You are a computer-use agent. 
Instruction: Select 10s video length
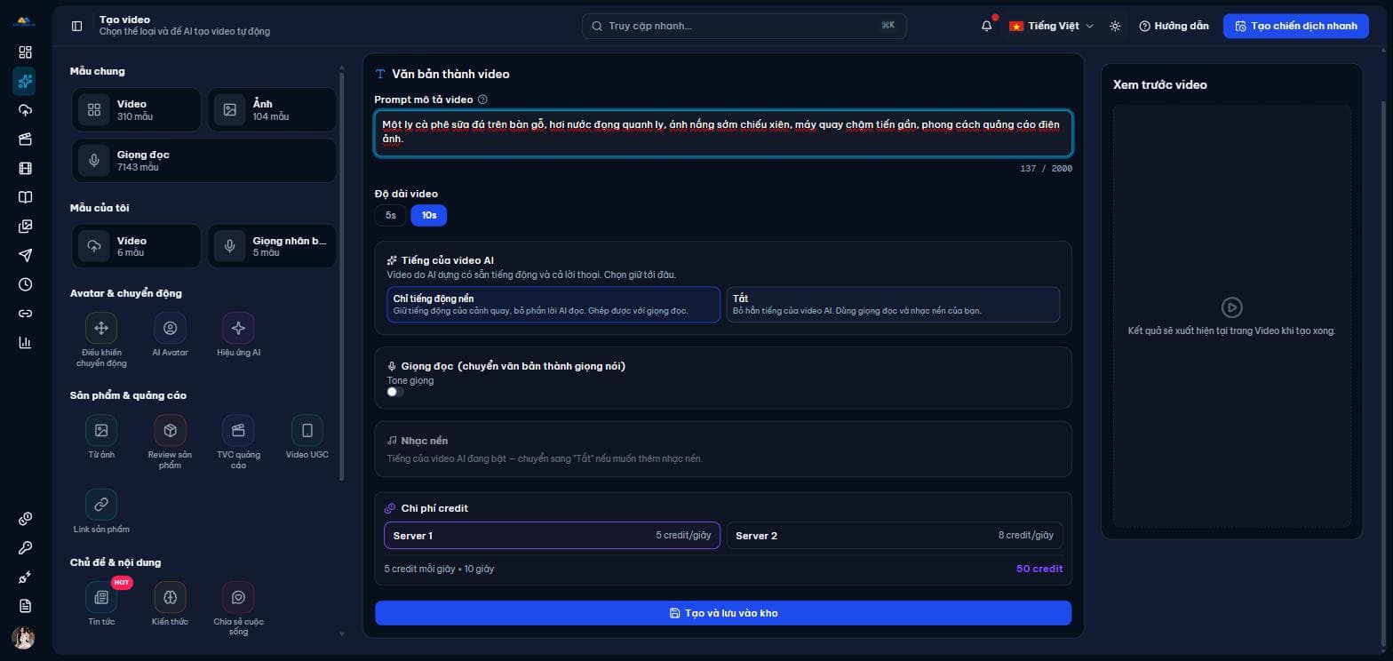coord(429,215)
